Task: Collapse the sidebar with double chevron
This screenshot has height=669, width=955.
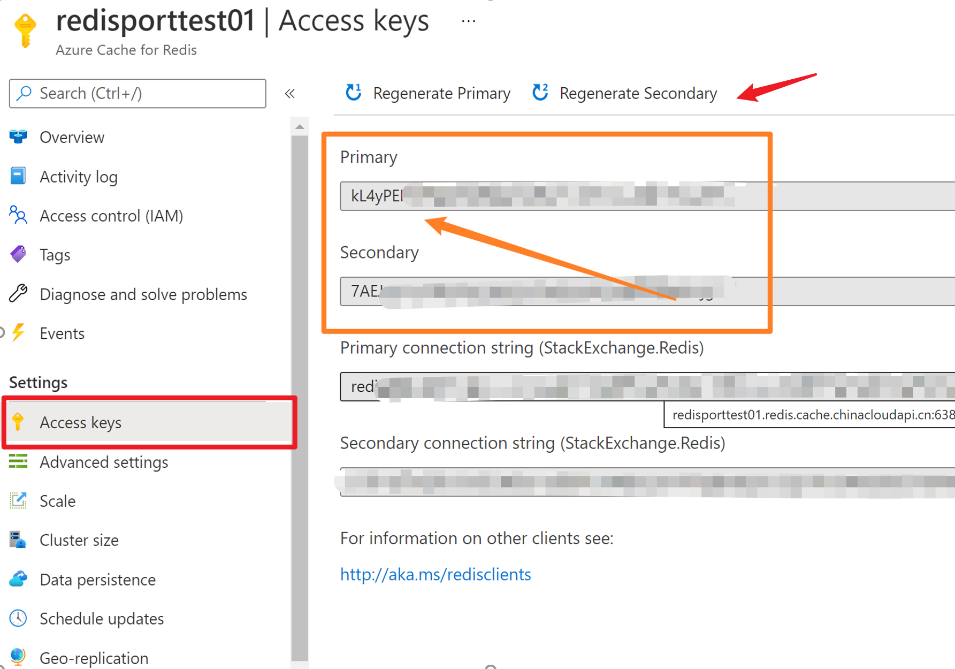Action: click(290, 94)
